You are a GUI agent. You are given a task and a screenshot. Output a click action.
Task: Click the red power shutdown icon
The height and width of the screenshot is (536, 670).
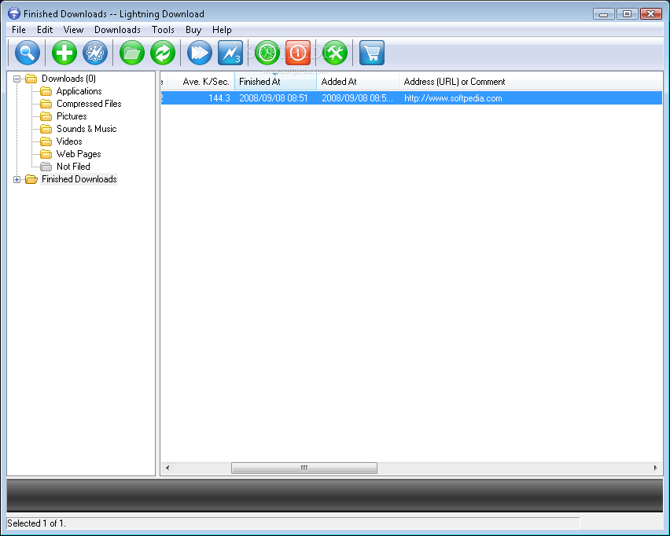(298, 53)
